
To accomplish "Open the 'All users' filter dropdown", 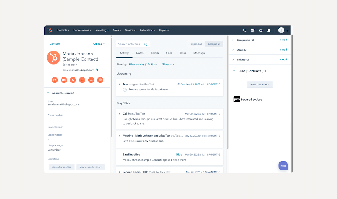I will coord(168,64).
